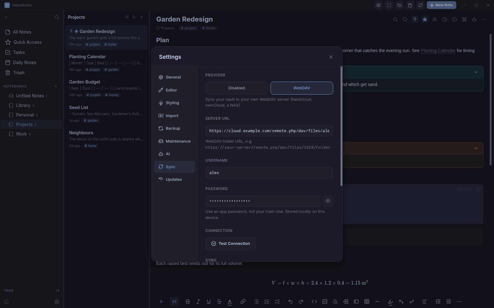Redo the last edit
The width and height of the screenshot is (494, 308).
(x=301, y=302)
